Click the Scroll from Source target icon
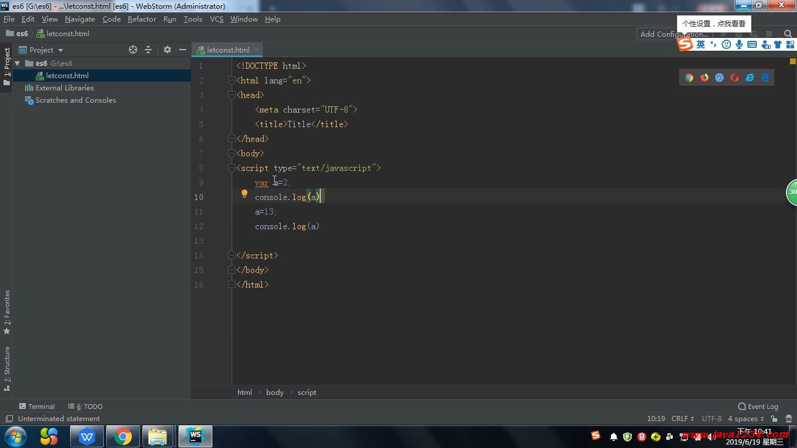Screen dimensions: 797x448 (133, 50)
